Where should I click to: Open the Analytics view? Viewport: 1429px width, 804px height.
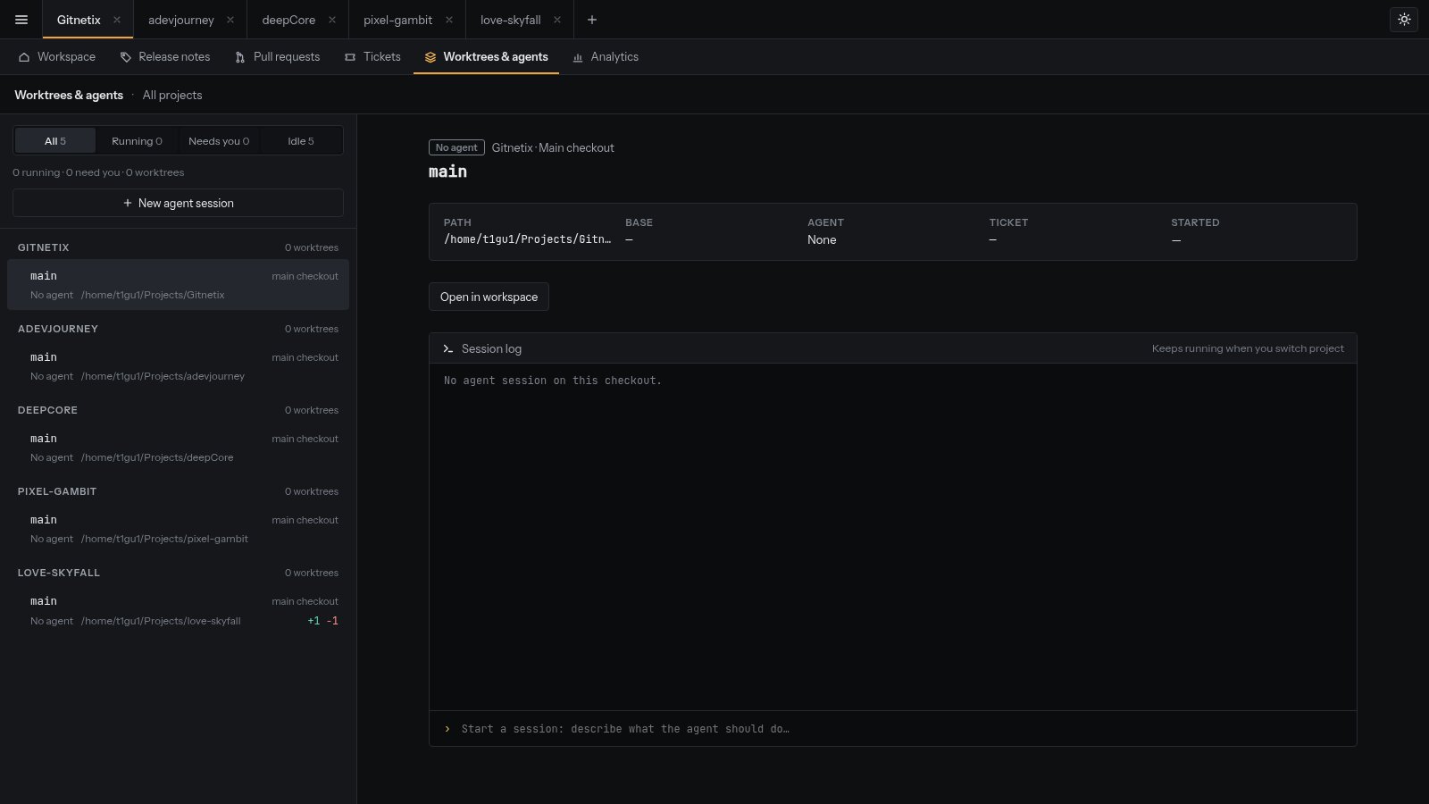click(x=606, y=57)
